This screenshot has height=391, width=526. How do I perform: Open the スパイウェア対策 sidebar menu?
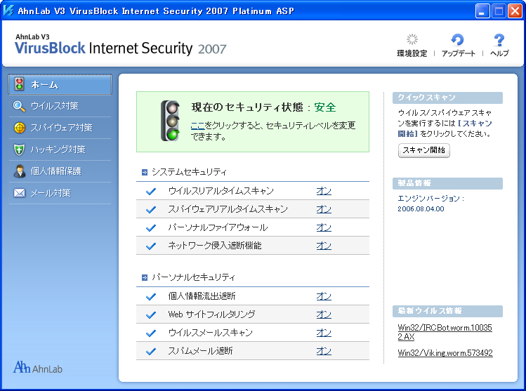click(x=60, y=128)
